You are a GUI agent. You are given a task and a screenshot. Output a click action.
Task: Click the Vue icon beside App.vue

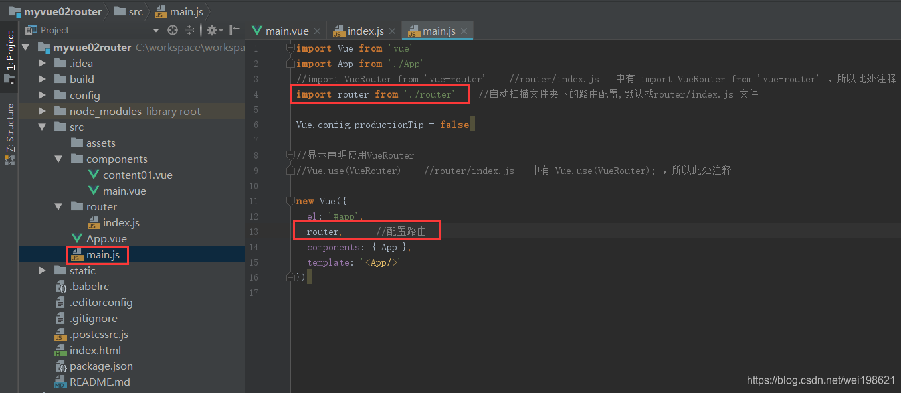[x=77, y=239]
